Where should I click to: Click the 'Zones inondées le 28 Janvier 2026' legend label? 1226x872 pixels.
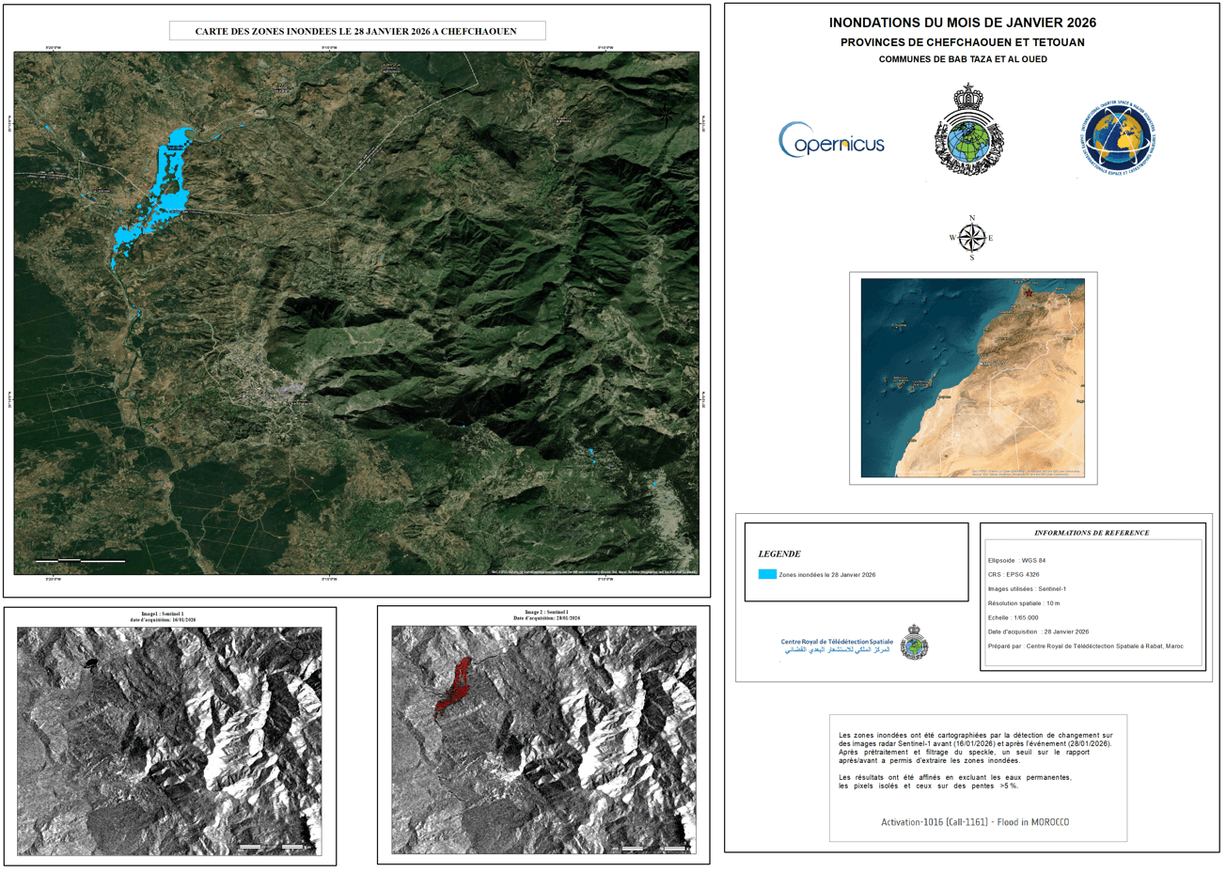coord(826,575)
